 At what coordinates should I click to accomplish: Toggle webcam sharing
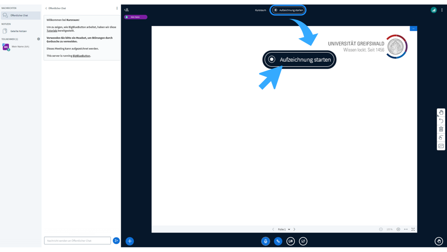click(x=291, y=241)
